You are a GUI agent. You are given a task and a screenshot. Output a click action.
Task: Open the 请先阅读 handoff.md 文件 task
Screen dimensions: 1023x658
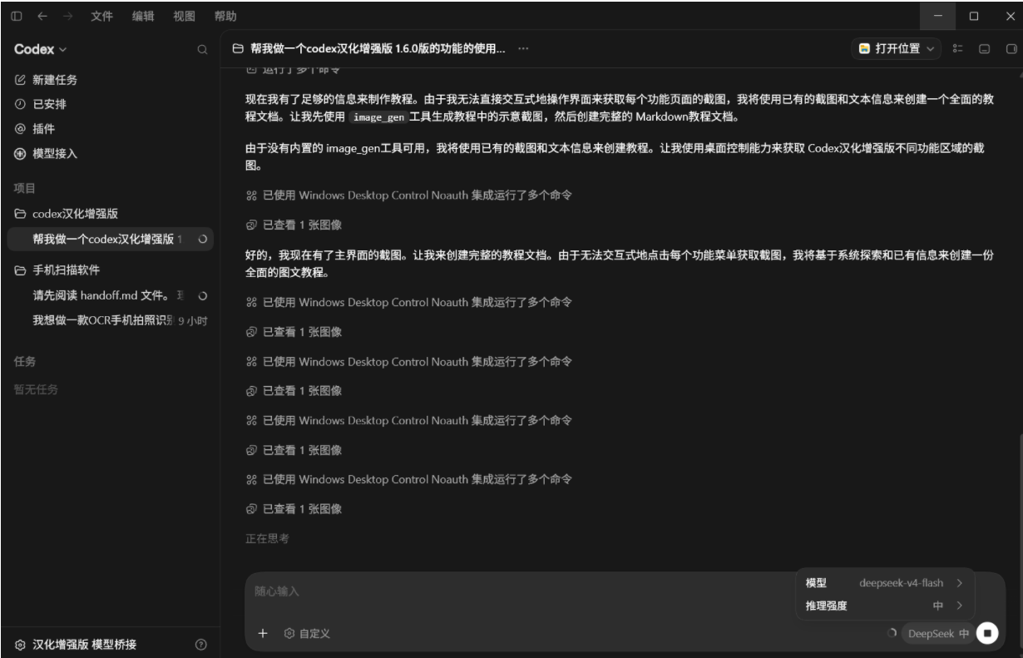click(110, 295)
